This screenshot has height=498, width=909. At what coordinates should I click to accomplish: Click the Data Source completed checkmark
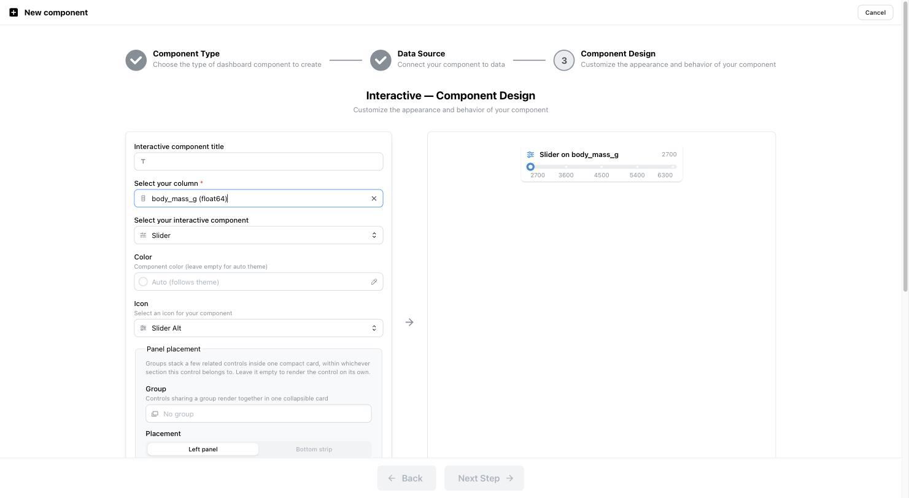click(381, 60)
